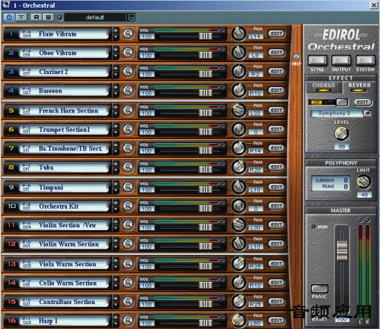Click EDIT for Flute Vibrato part
The width and height of the screenshot is (380, 329).
pyautogui.click(x=276, y=34)
